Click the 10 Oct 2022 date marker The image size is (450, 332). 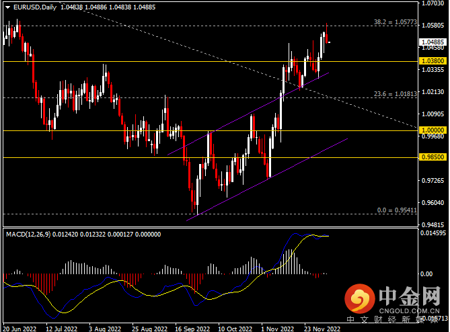coord(235,329)
